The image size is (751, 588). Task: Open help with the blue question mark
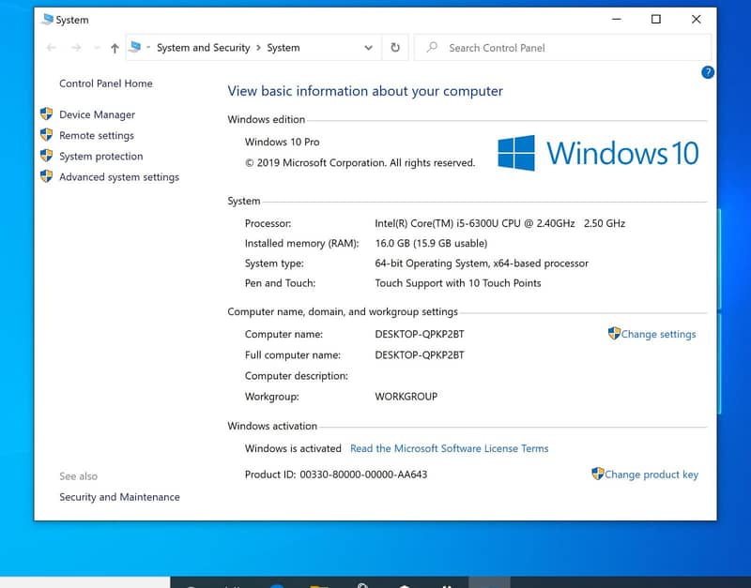[708, 72]
